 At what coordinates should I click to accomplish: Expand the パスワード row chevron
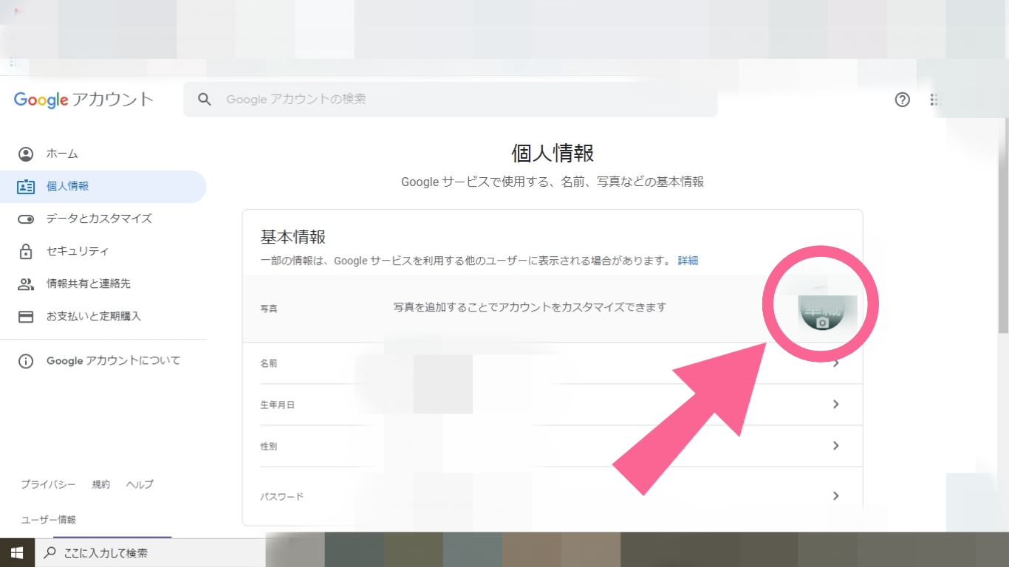point(836,496)
